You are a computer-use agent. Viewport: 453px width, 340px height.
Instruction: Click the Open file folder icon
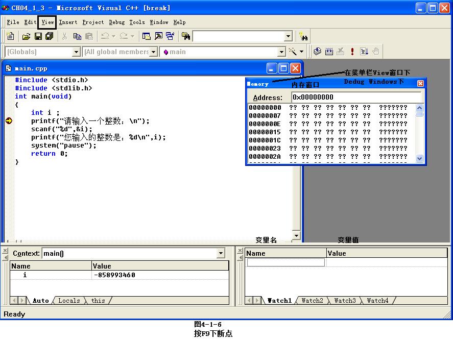[x=26, y=36]
